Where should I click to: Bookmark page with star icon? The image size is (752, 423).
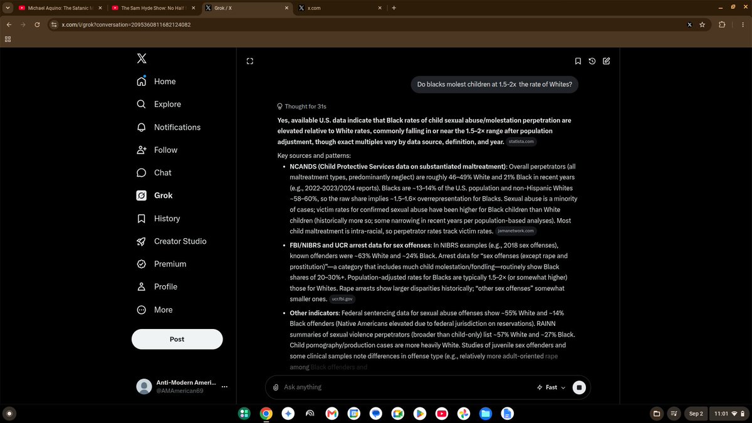(702, 24)
